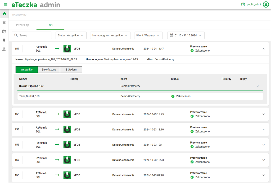Image resolution: width=271 pixels, height=183 pixels.
Task: Select the Z błędem filter toggle
Action: [x=71, y=70]
